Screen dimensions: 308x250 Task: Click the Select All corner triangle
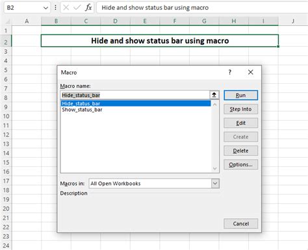8,21
